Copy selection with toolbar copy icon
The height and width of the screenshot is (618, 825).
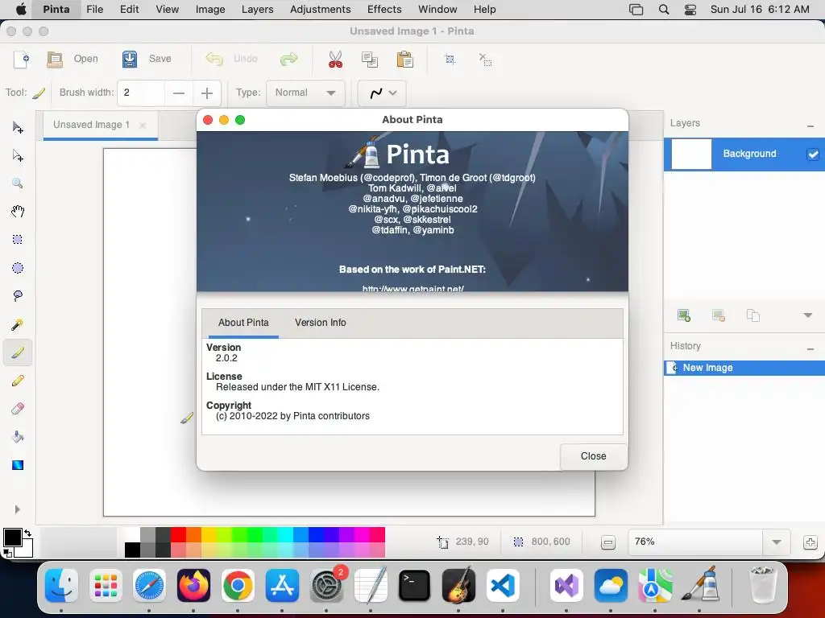click(370, 60)
